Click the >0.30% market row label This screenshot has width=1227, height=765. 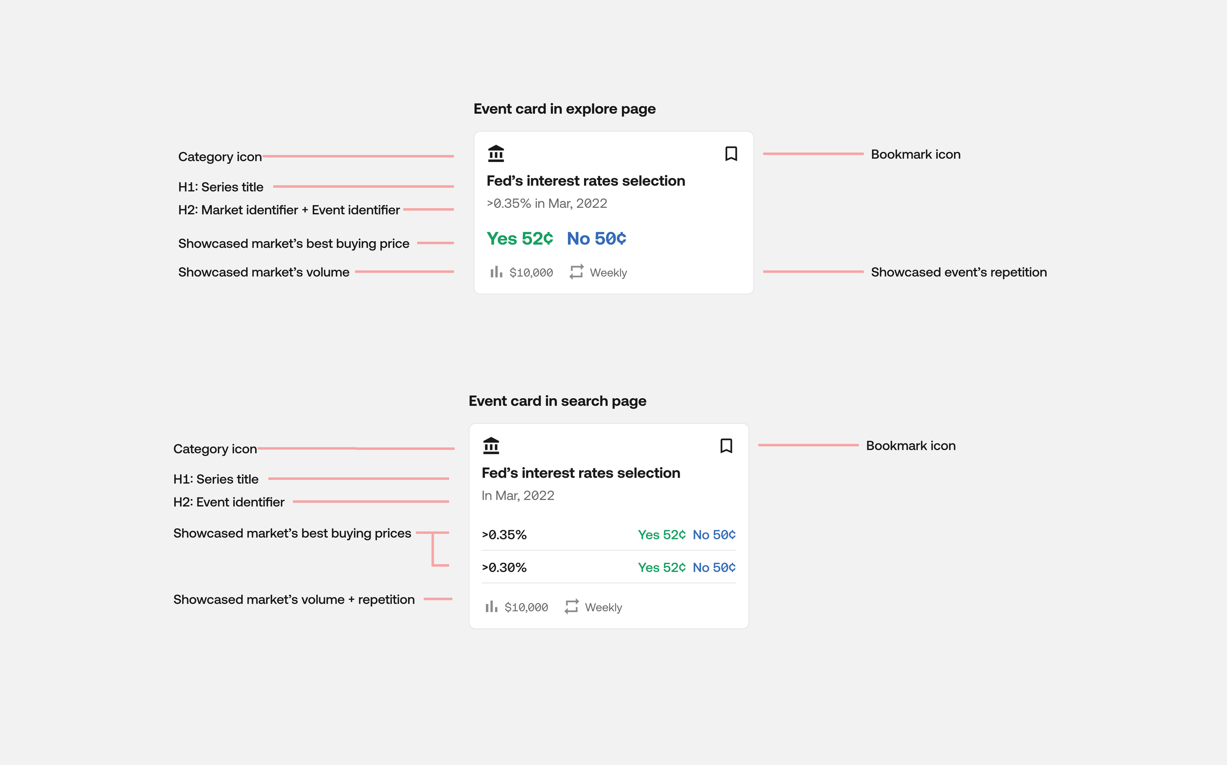pos(504,568)
